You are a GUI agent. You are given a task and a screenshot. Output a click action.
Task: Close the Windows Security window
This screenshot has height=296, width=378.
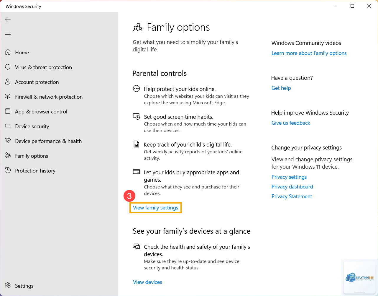pos(369,6)
